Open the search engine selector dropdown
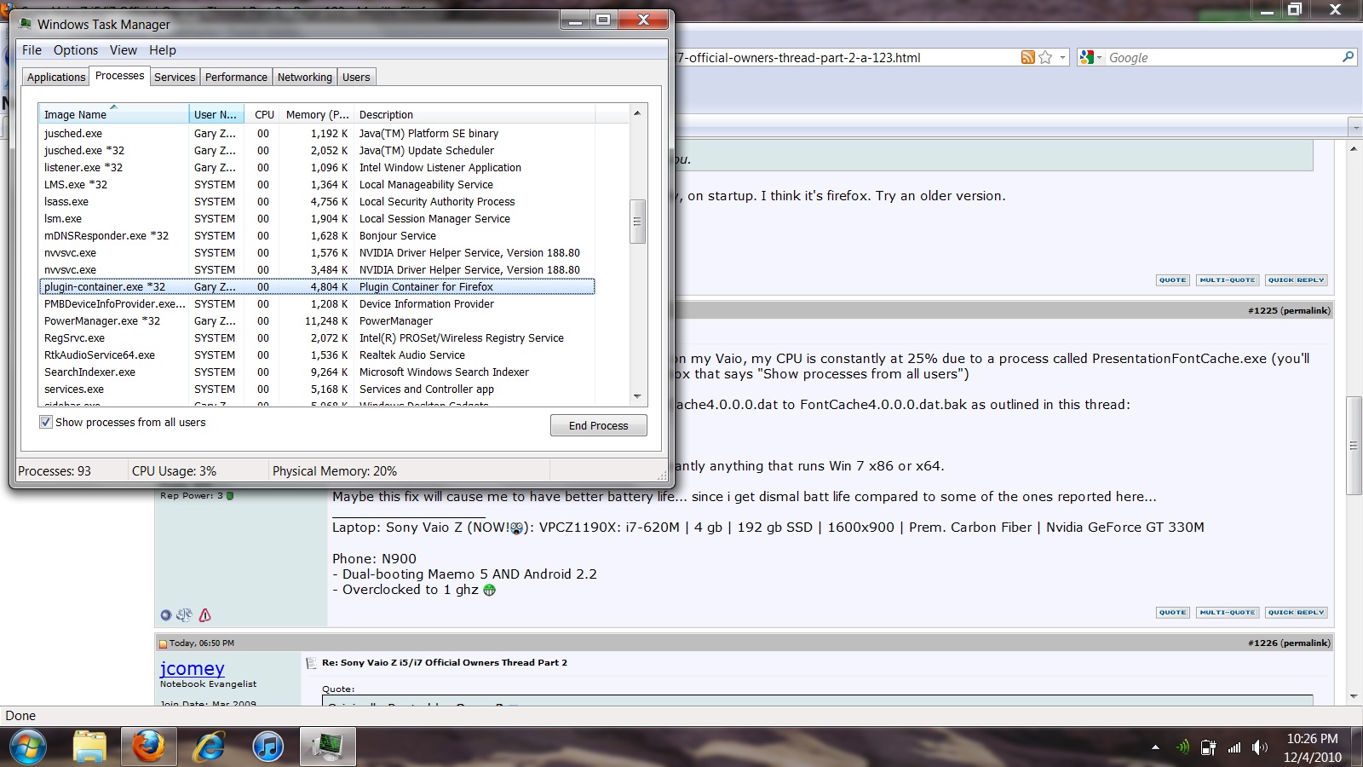The width and height of the screenshot is (1363, 767). [x=1100, y=58]
